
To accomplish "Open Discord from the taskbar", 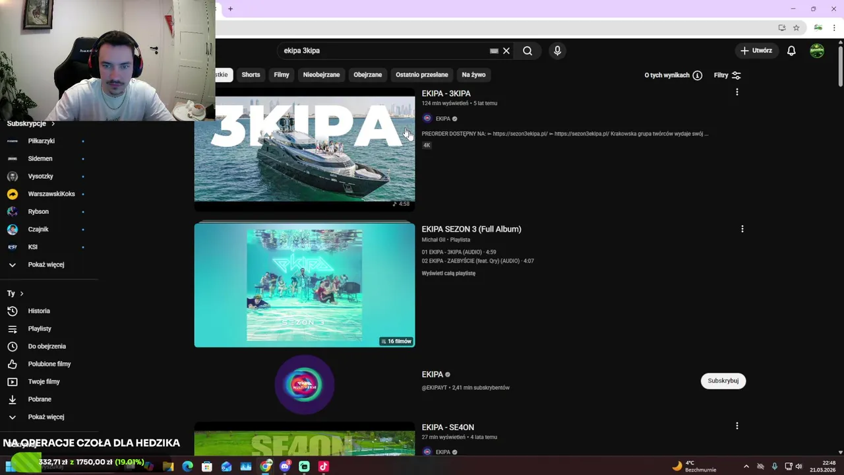I will pos(285,466).
